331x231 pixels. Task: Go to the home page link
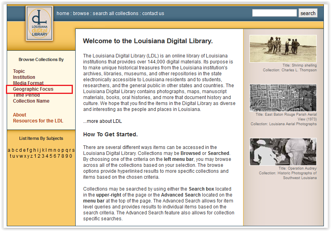point(63,13)
